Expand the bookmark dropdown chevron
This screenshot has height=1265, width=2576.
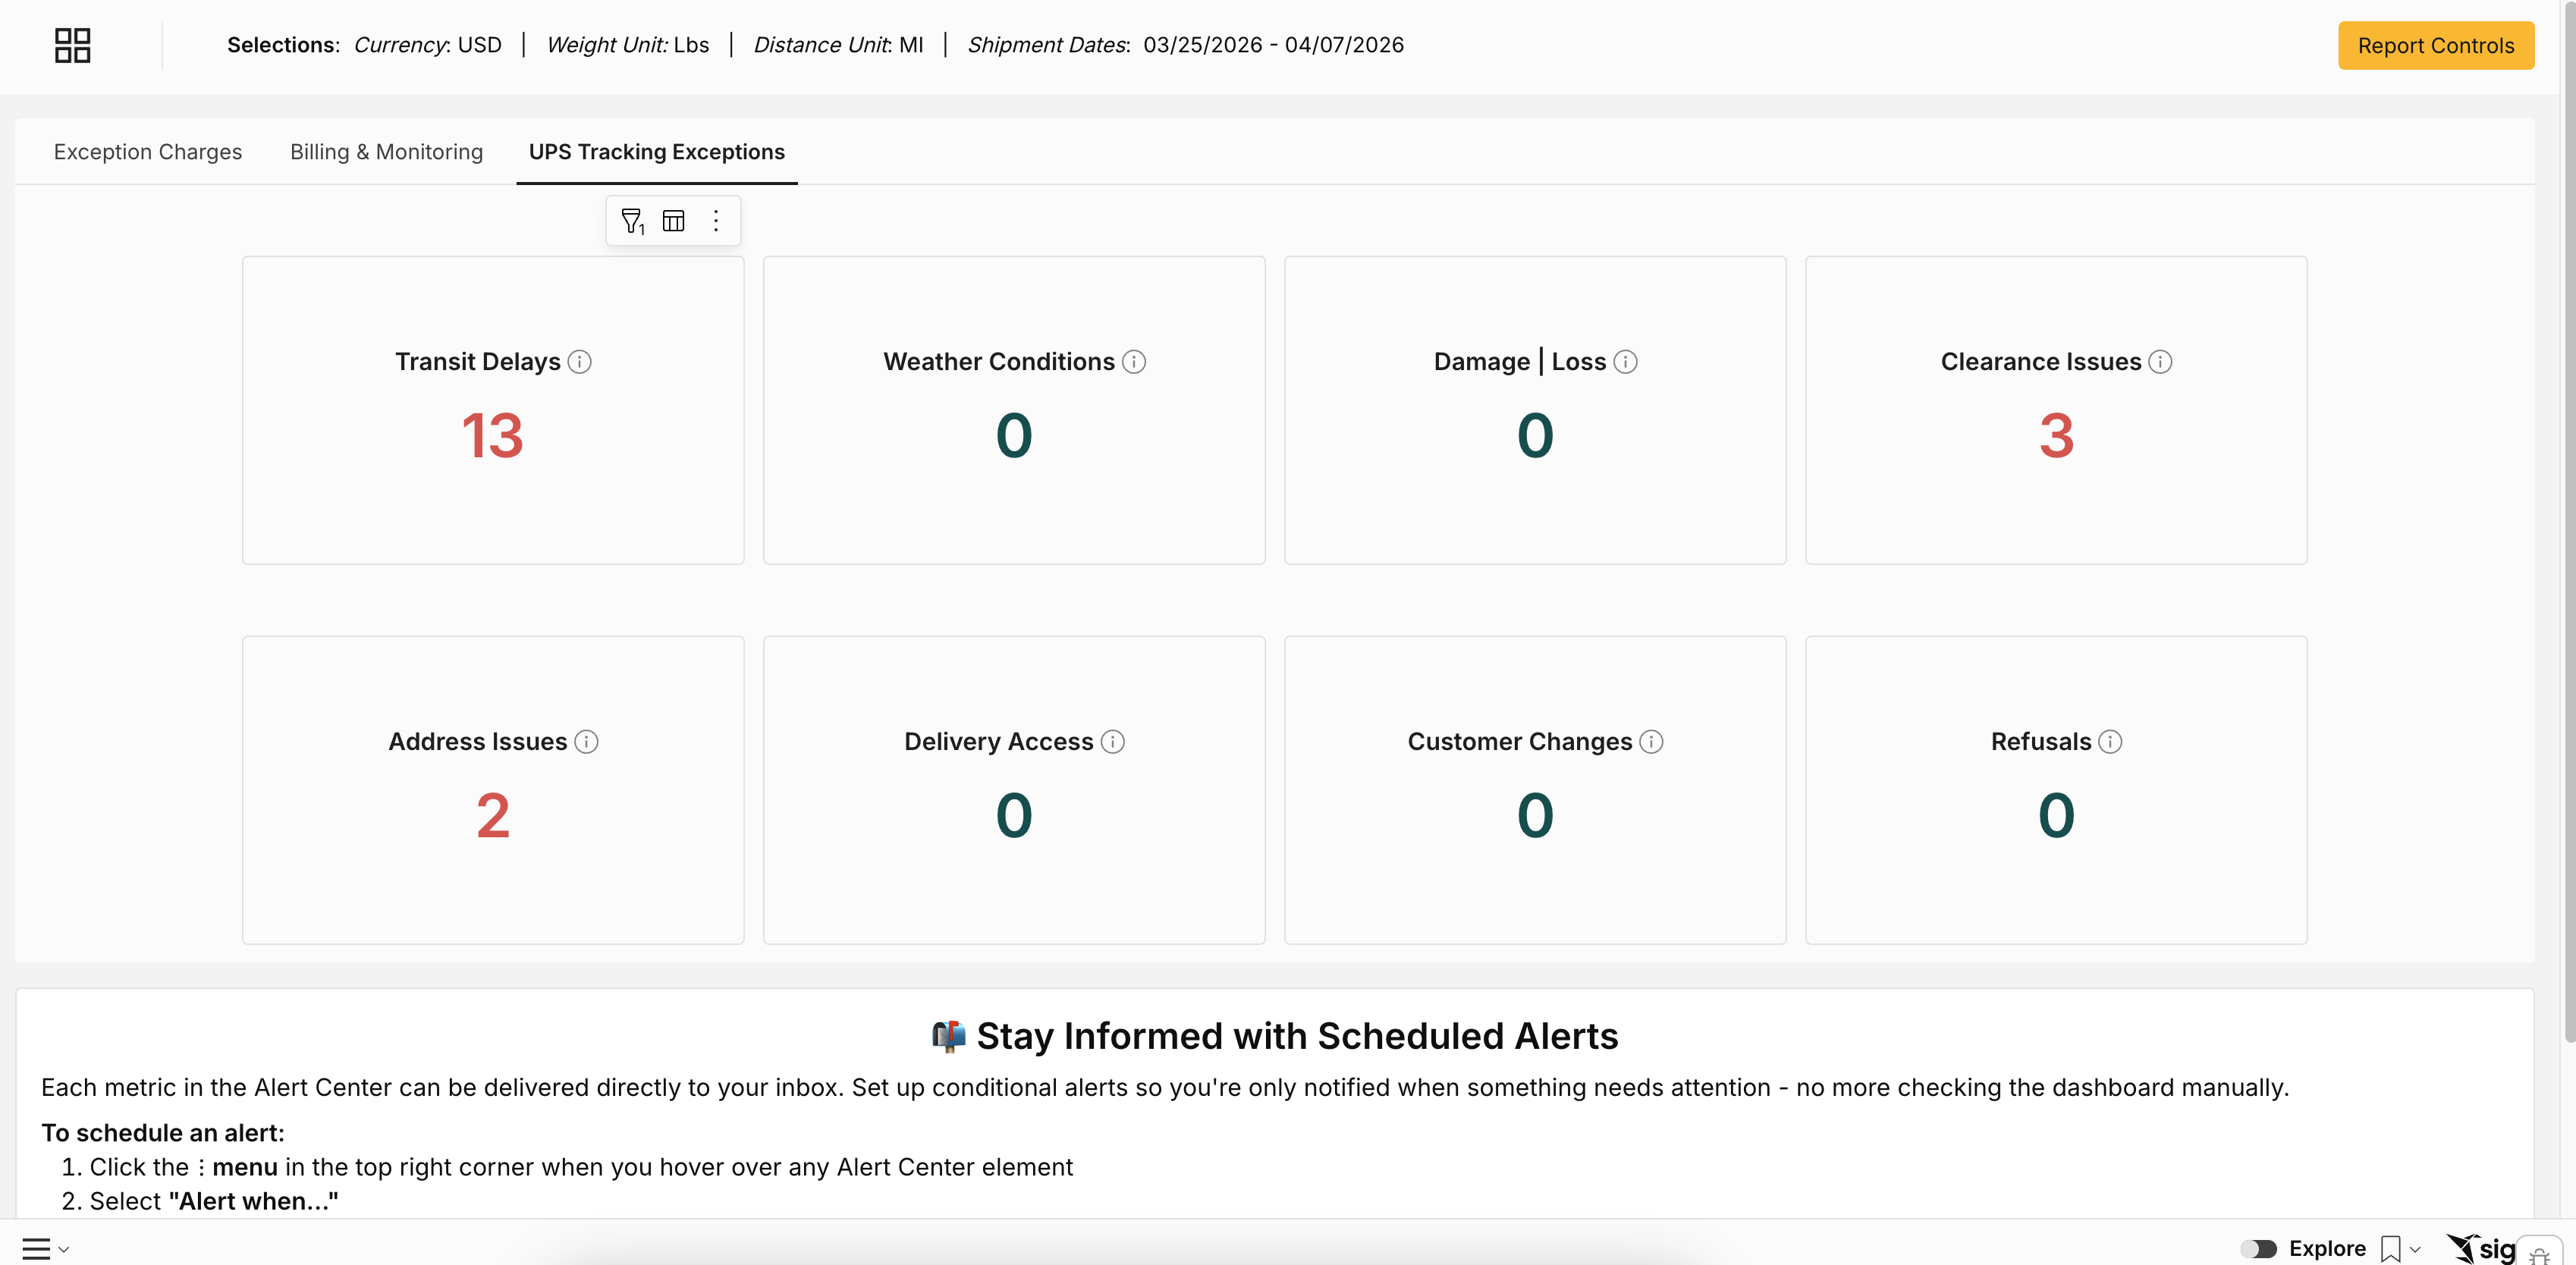[2415, 1250]
